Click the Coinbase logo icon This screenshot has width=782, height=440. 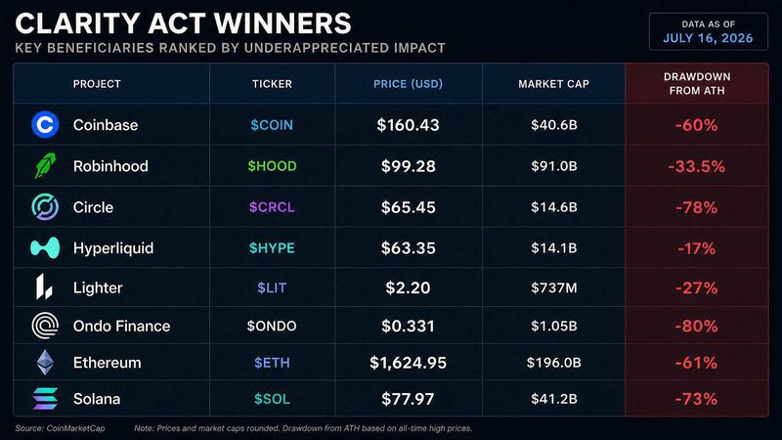coord(45,125)
